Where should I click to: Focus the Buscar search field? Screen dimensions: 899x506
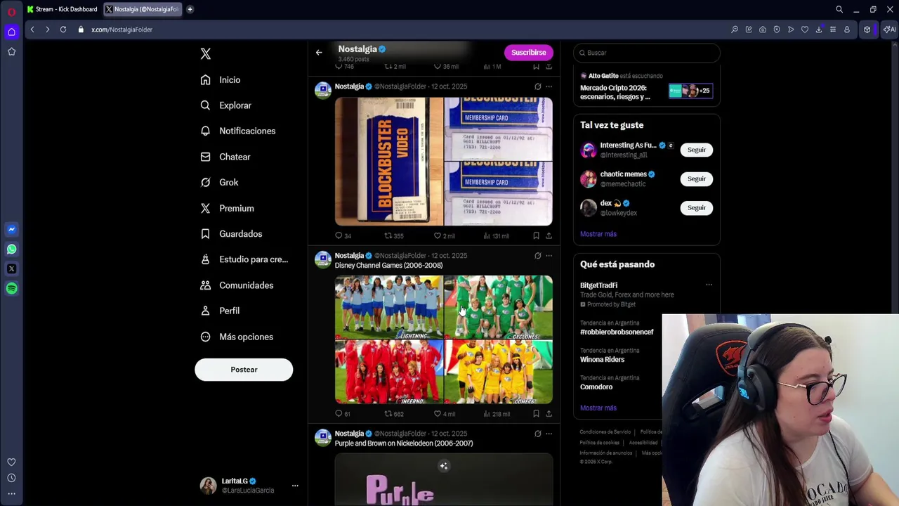click(x=646, y=53)
